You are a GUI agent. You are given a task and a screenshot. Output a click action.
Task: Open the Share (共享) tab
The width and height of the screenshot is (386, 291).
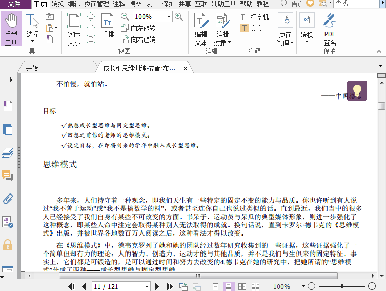(185, 4)
